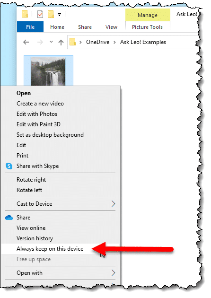The width and height of the screenshot is (211, 298).
Task: Click the Forward navigation arrow
Action: [x=40, y=42]
